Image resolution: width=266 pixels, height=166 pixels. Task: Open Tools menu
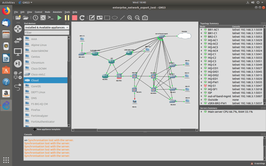67,12
